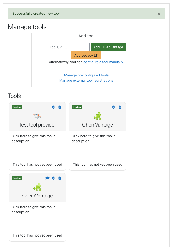Edit description of Test tool provider
This screenshot has height=252, width=172.
point(33,138)
